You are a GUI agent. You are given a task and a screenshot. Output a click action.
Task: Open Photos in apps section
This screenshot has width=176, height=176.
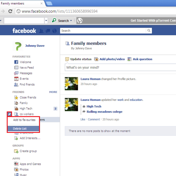24,170
